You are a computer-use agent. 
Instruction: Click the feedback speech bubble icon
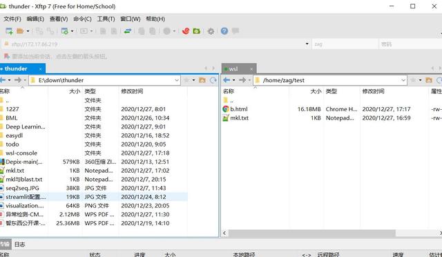[x=236, y=31]
